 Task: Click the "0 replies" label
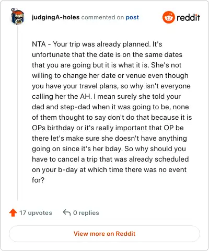pos(86,213)
